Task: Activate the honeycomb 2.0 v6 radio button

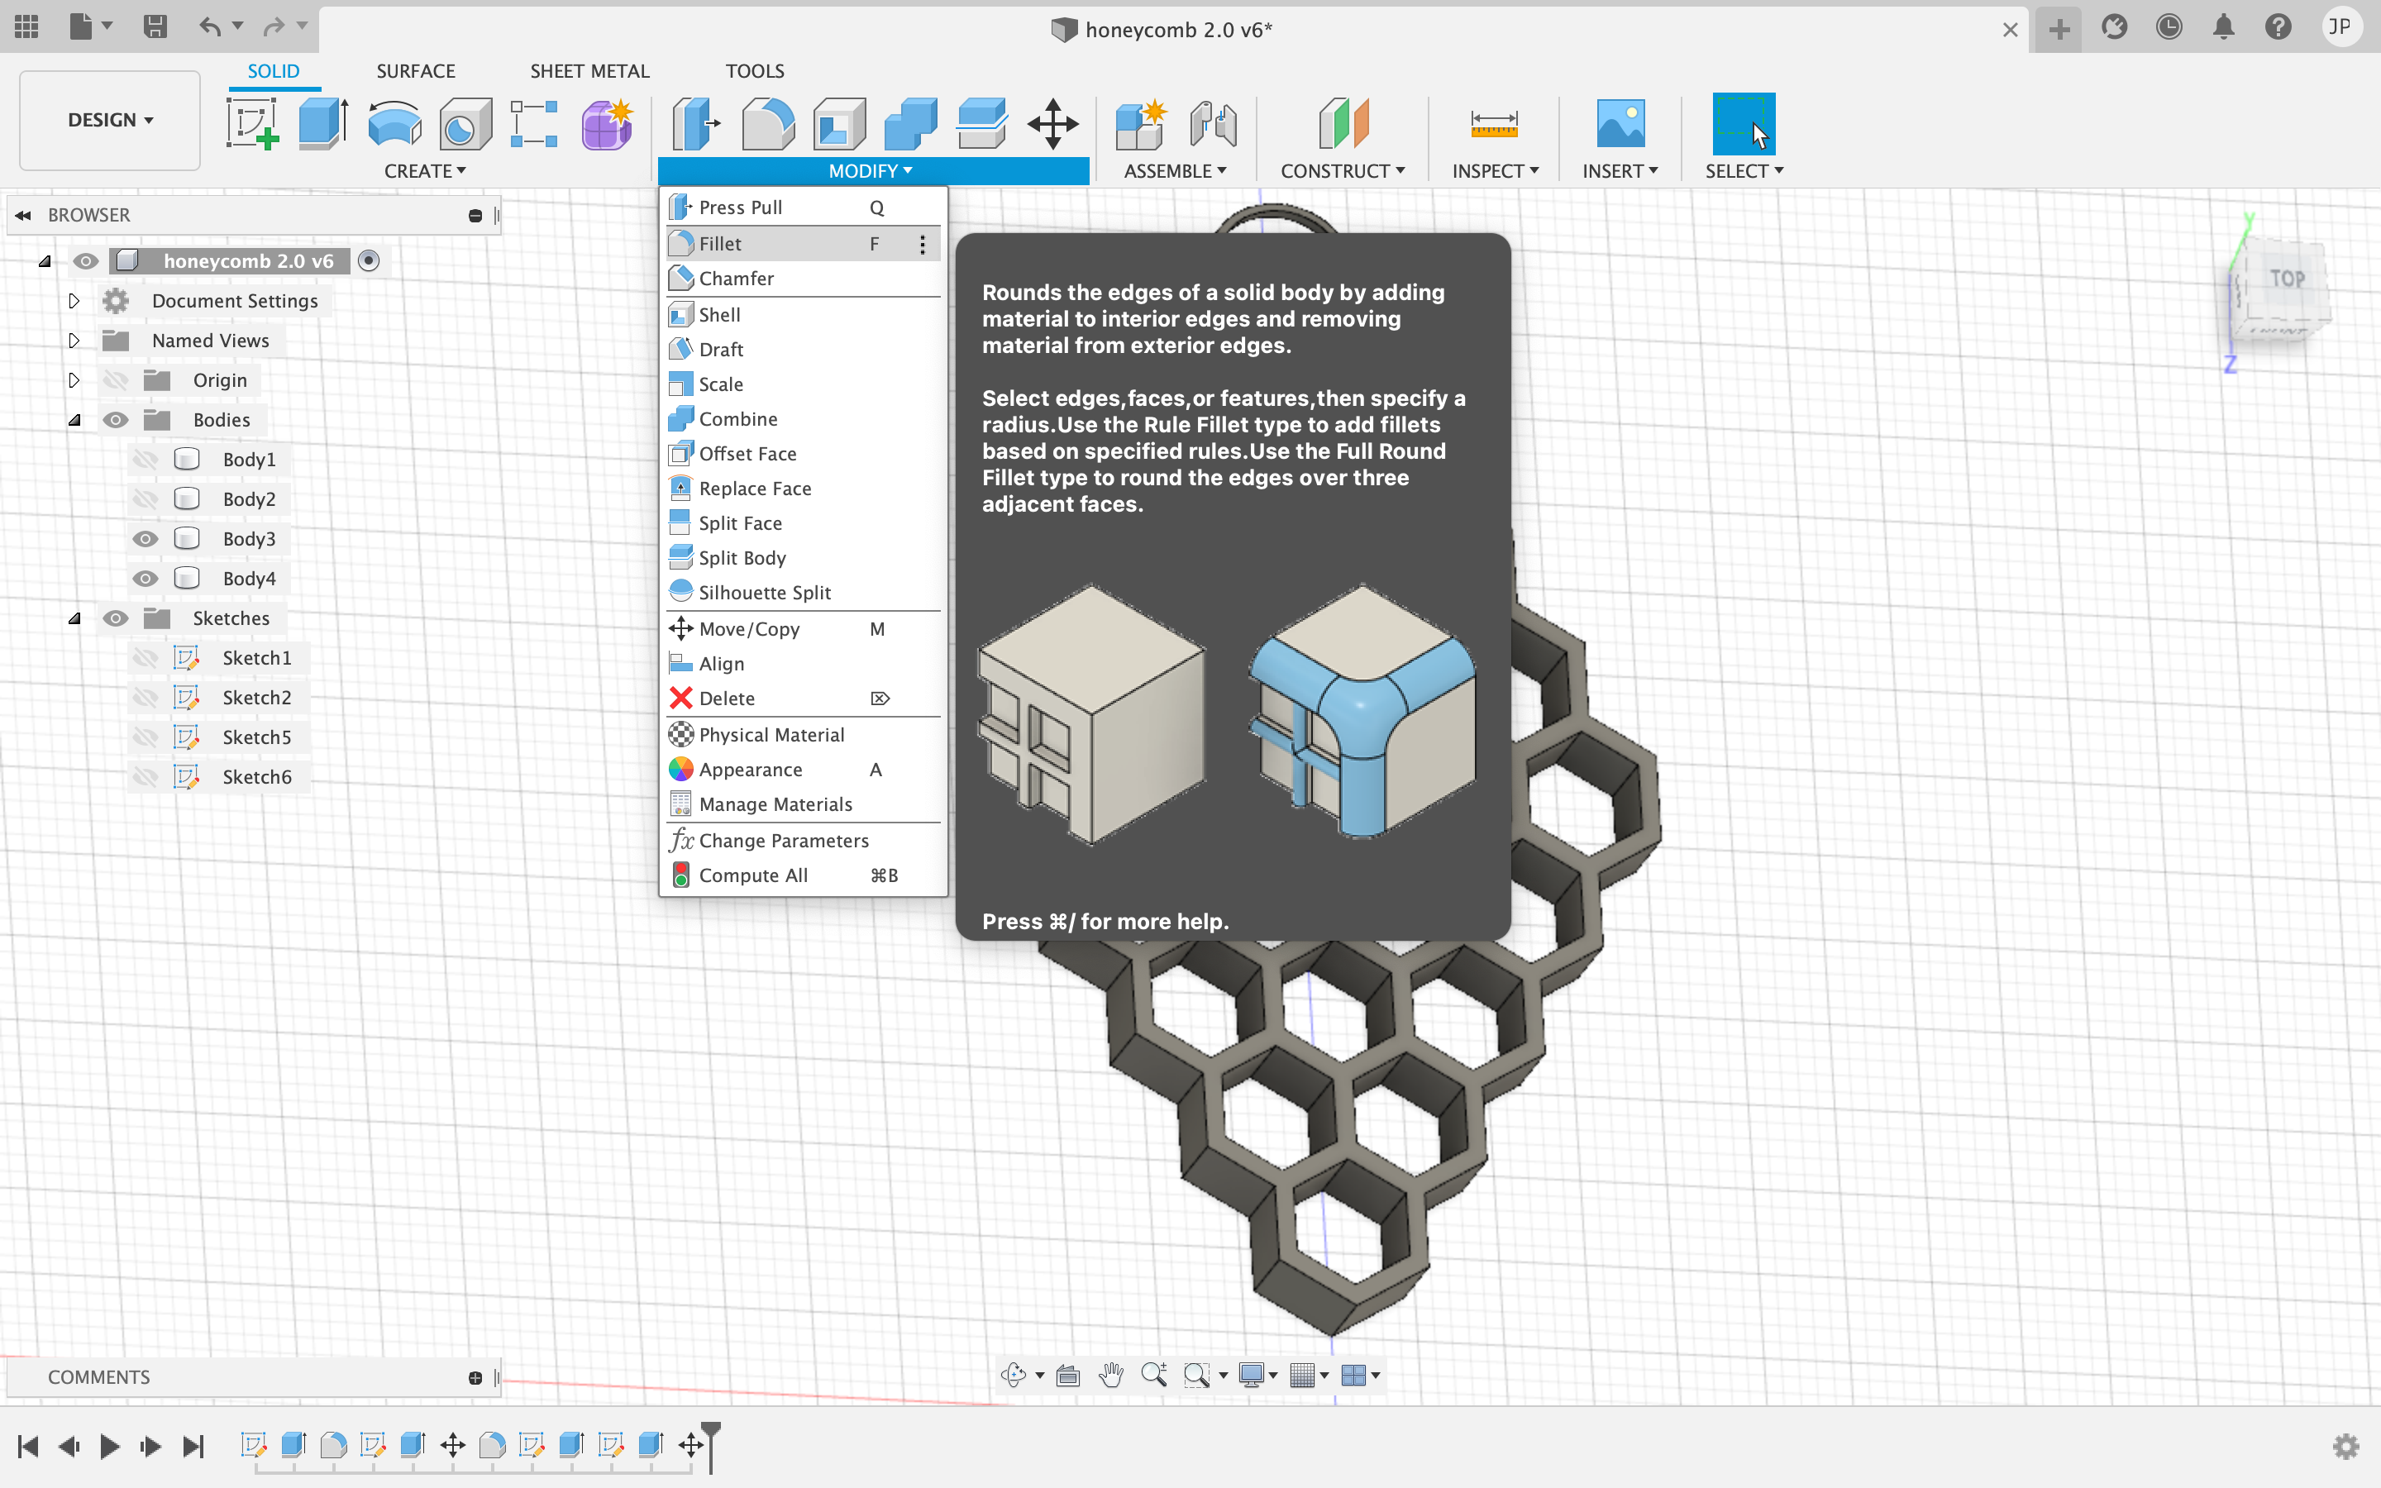Action: click(x=368, y=260)
